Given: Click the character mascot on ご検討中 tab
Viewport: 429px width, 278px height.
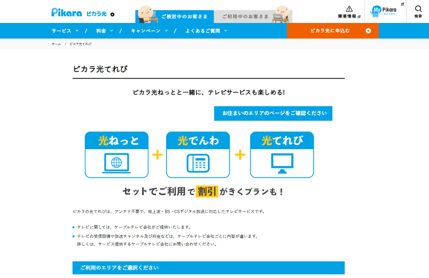Looking at the screenshot, I should [x=147, y=15].
